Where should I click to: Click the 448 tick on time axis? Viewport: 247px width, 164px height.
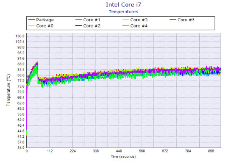coord(119,151)
